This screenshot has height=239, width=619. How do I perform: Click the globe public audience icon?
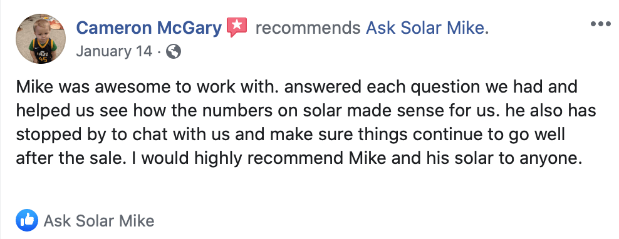point(174,51)
